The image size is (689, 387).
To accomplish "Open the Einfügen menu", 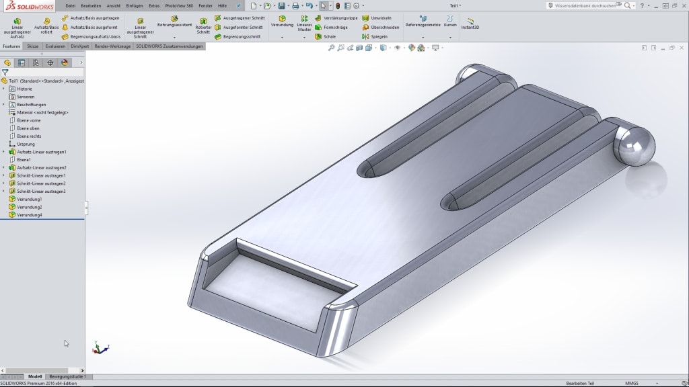I will 135,5.
